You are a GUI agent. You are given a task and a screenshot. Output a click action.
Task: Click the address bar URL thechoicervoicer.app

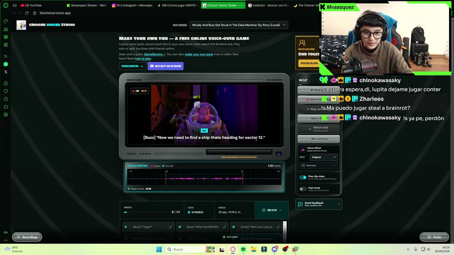point(55,13)
